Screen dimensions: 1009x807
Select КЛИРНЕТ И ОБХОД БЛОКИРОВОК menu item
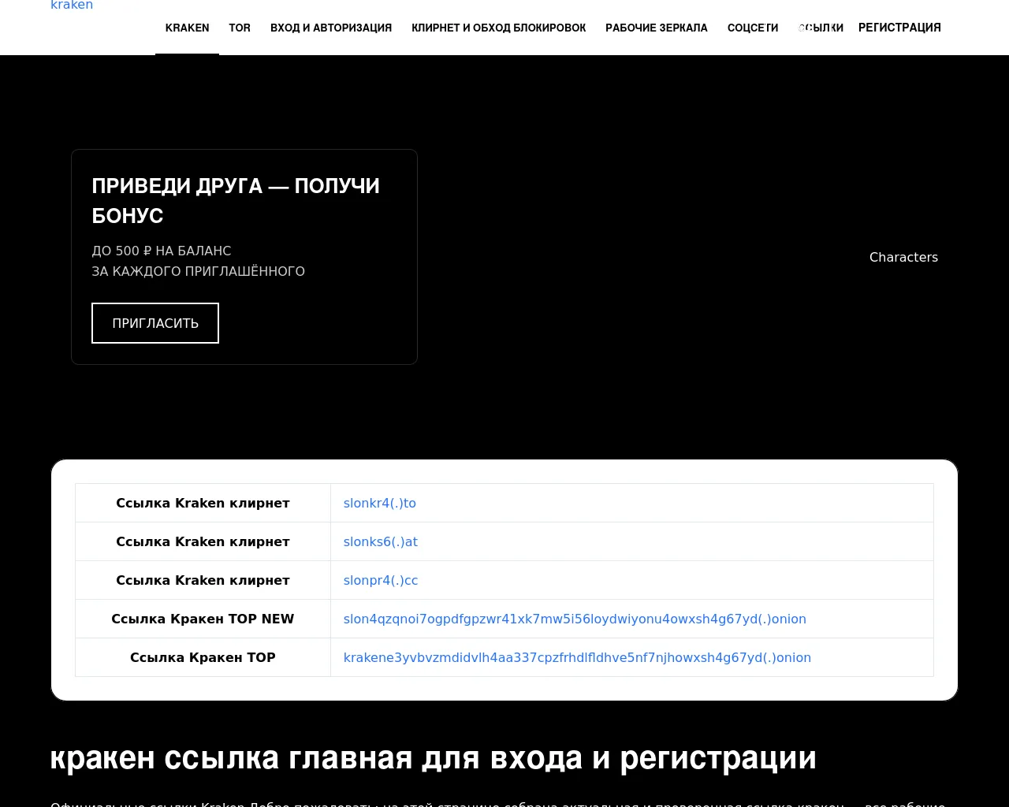point(498,28)
